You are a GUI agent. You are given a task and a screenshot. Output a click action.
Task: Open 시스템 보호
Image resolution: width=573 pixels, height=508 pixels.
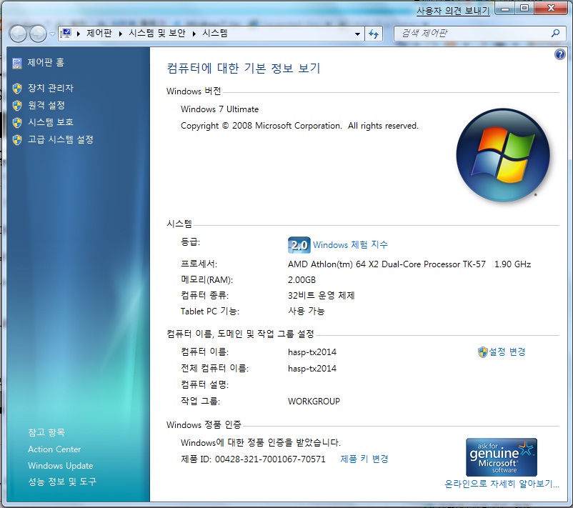(x=51, y=122)
